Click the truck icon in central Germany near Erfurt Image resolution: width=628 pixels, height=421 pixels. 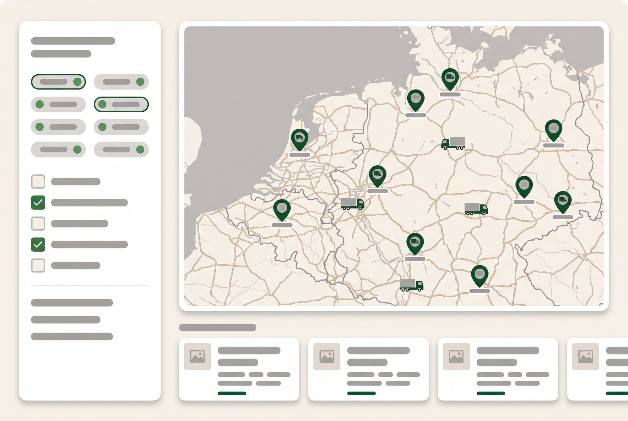point(476,209)
